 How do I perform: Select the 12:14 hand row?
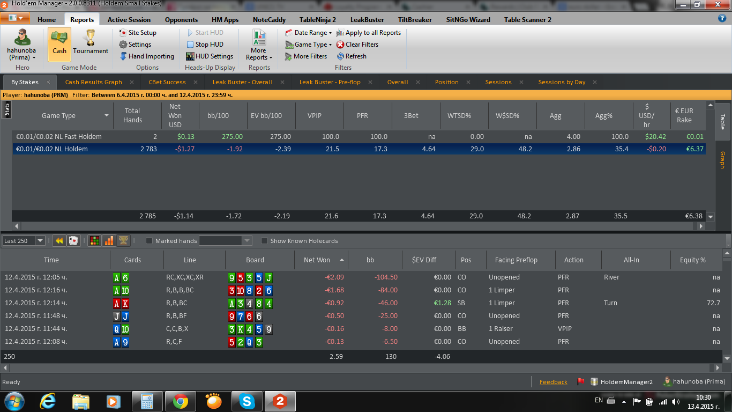[x=363, y=303]
